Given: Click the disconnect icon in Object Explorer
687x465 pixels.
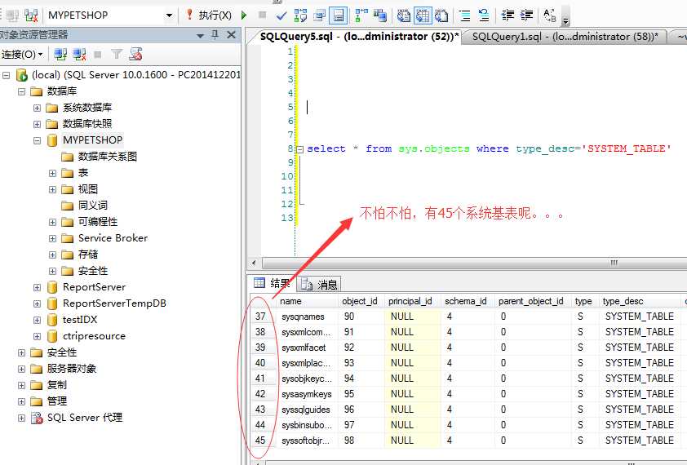Looking at the screenshot, I should [79, 55].
